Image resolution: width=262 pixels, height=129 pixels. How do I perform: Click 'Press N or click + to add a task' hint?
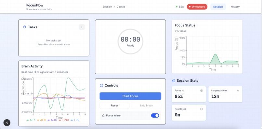pos(54,44)
